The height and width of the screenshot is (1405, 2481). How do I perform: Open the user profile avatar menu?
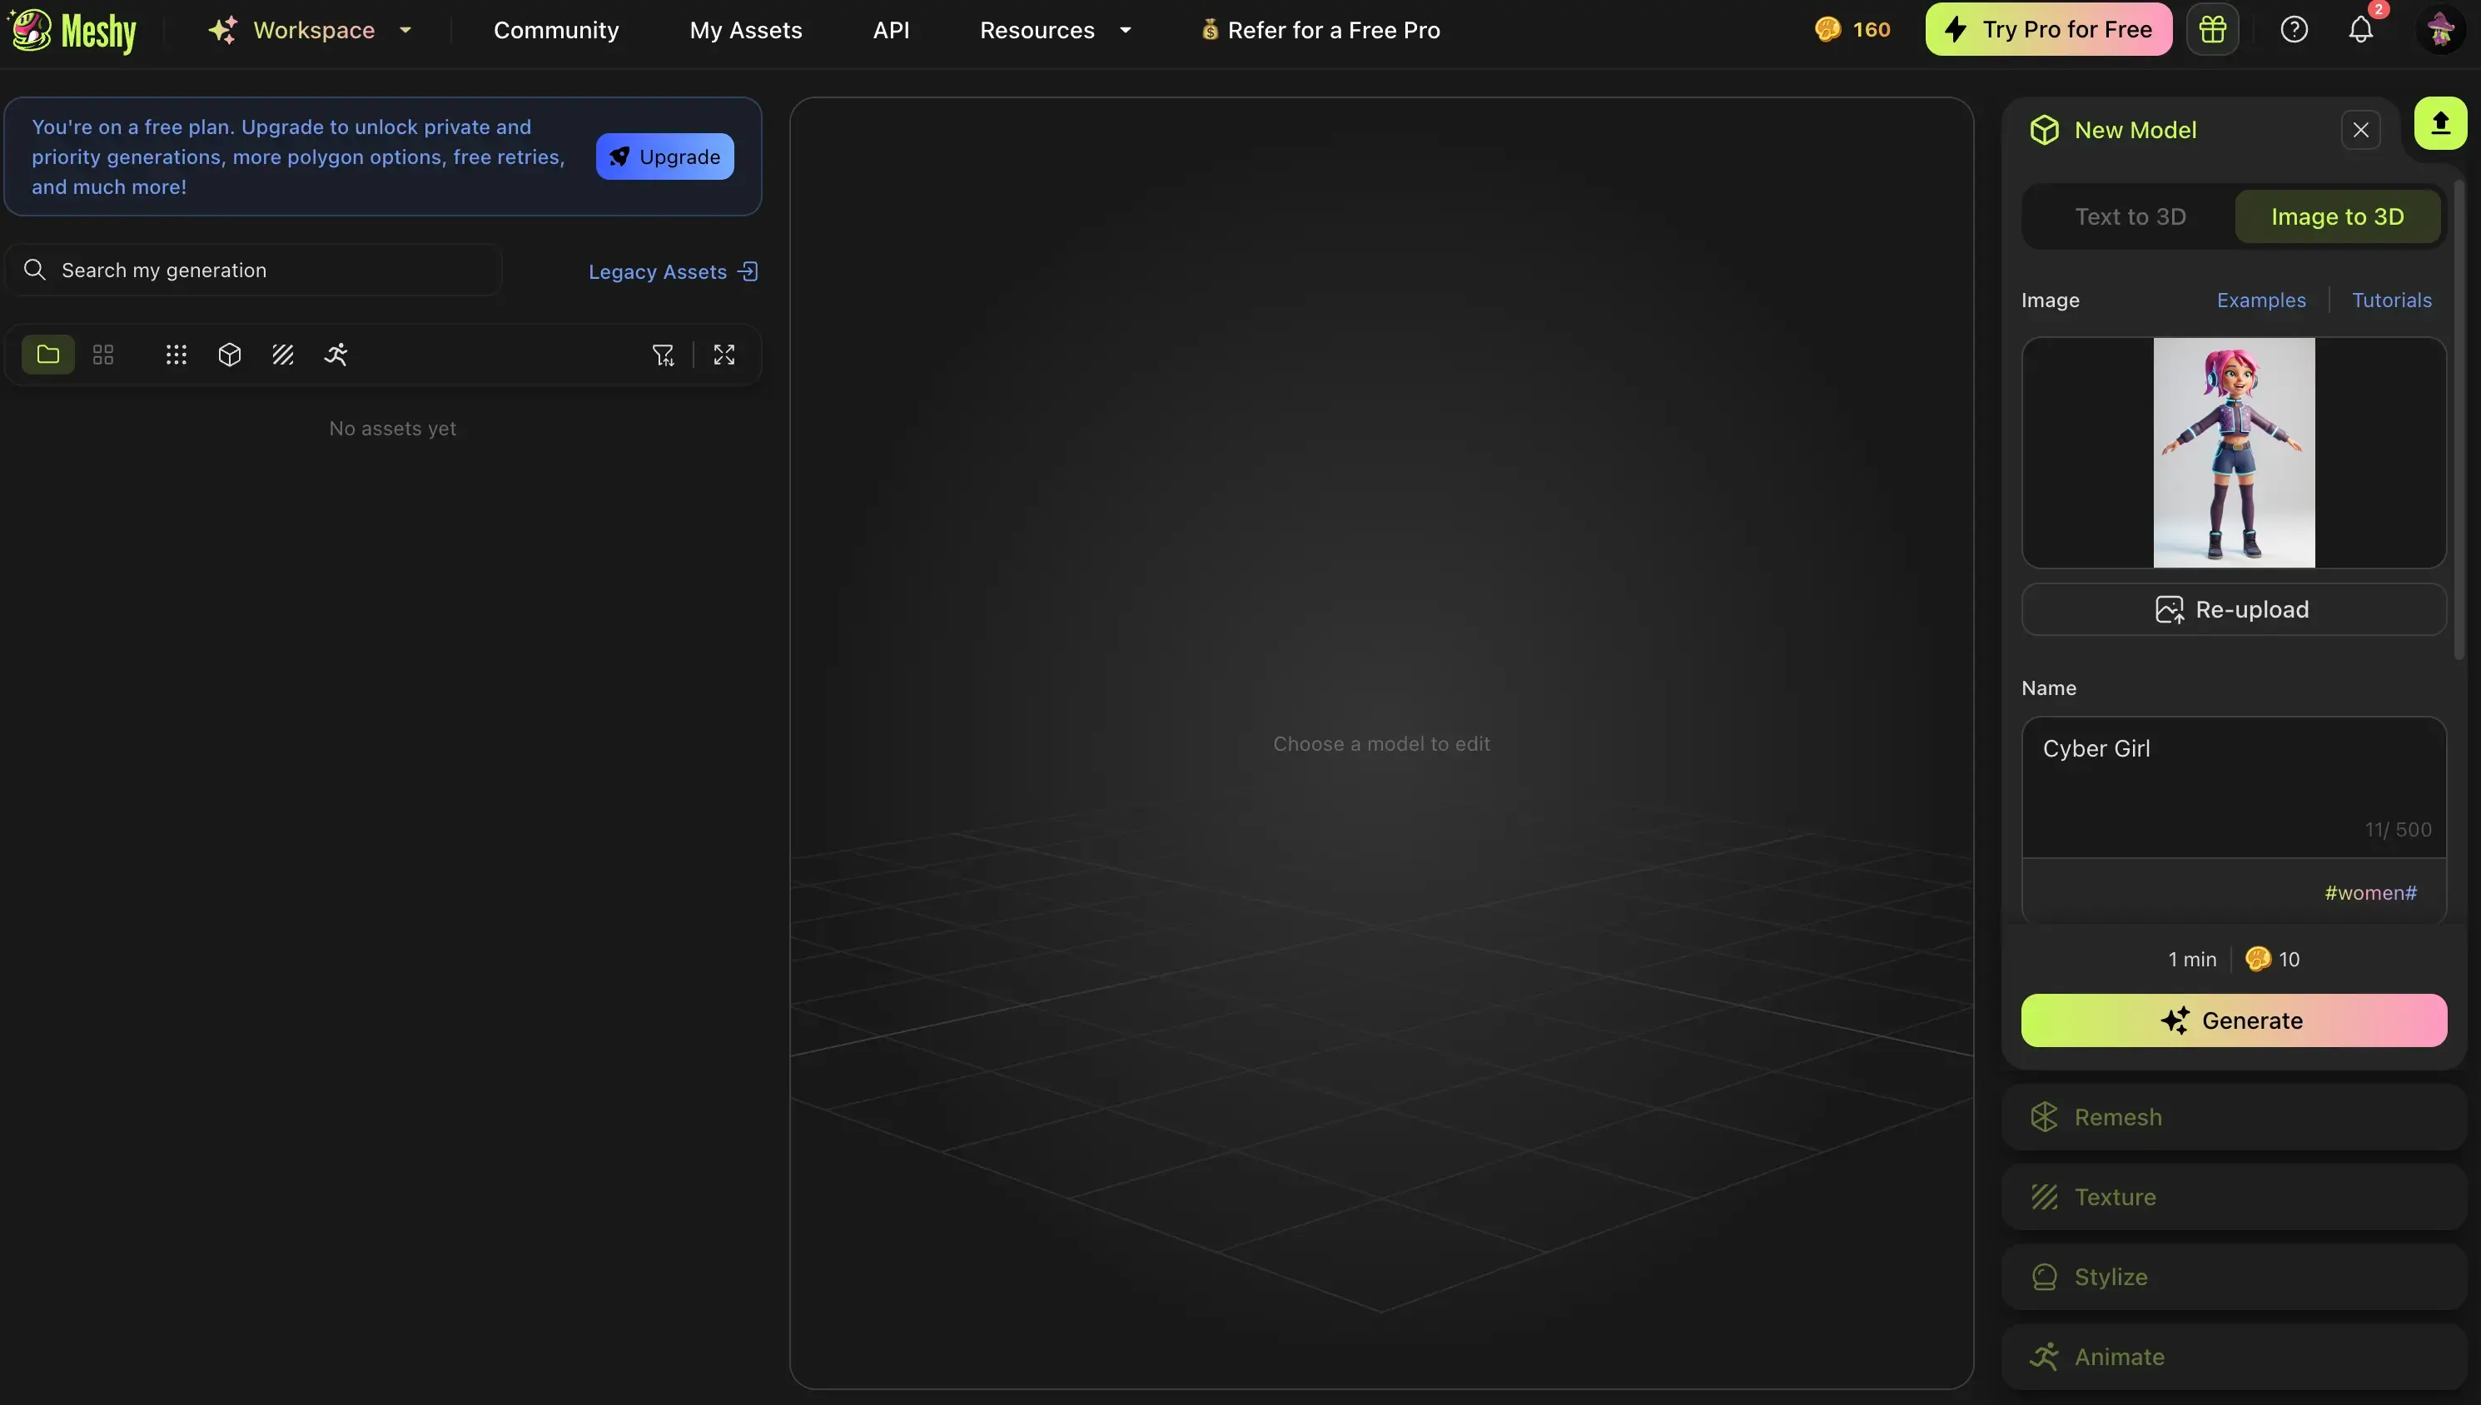pos(2440,29)
